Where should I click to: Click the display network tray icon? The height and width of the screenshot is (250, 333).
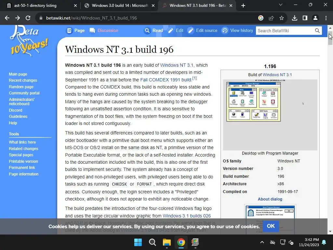283,242
